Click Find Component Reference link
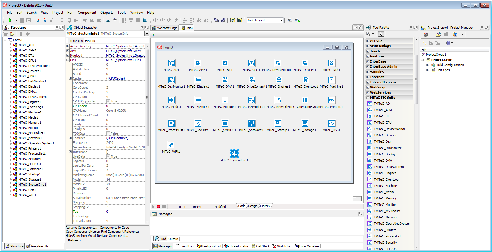The image size is (492, 252). (x=120, y=232)
